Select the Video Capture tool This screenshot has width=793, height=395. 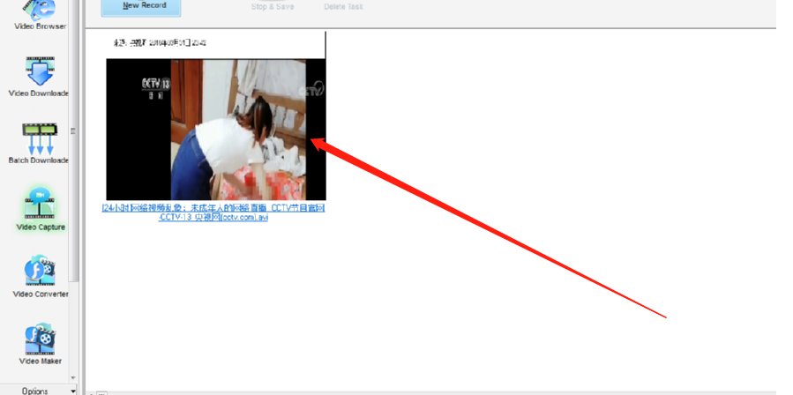pyautogui.click(x=41, y=210)
